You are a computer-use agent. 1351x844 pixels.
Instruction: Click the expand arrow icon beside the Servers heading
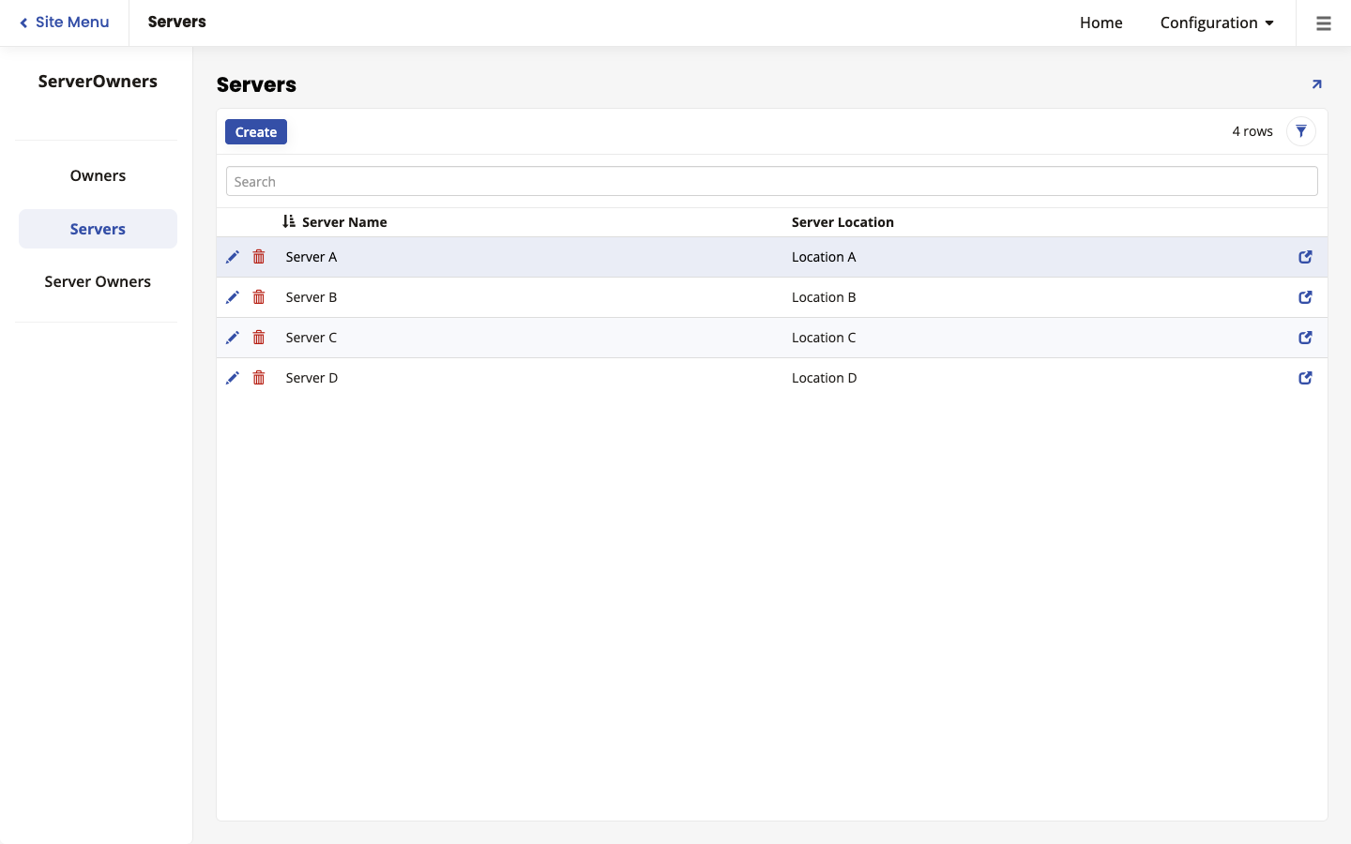(x=1316, y=84)
